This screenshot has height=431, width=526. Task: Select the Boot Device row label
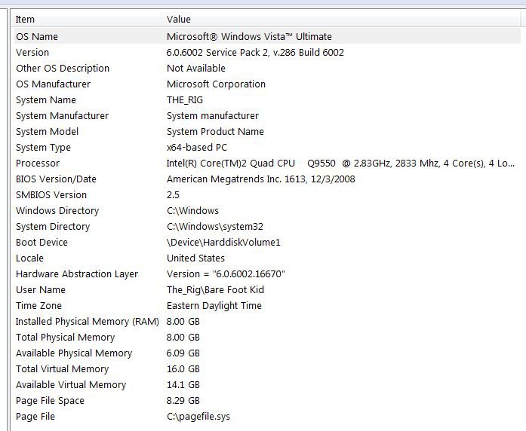pos(42,243)
